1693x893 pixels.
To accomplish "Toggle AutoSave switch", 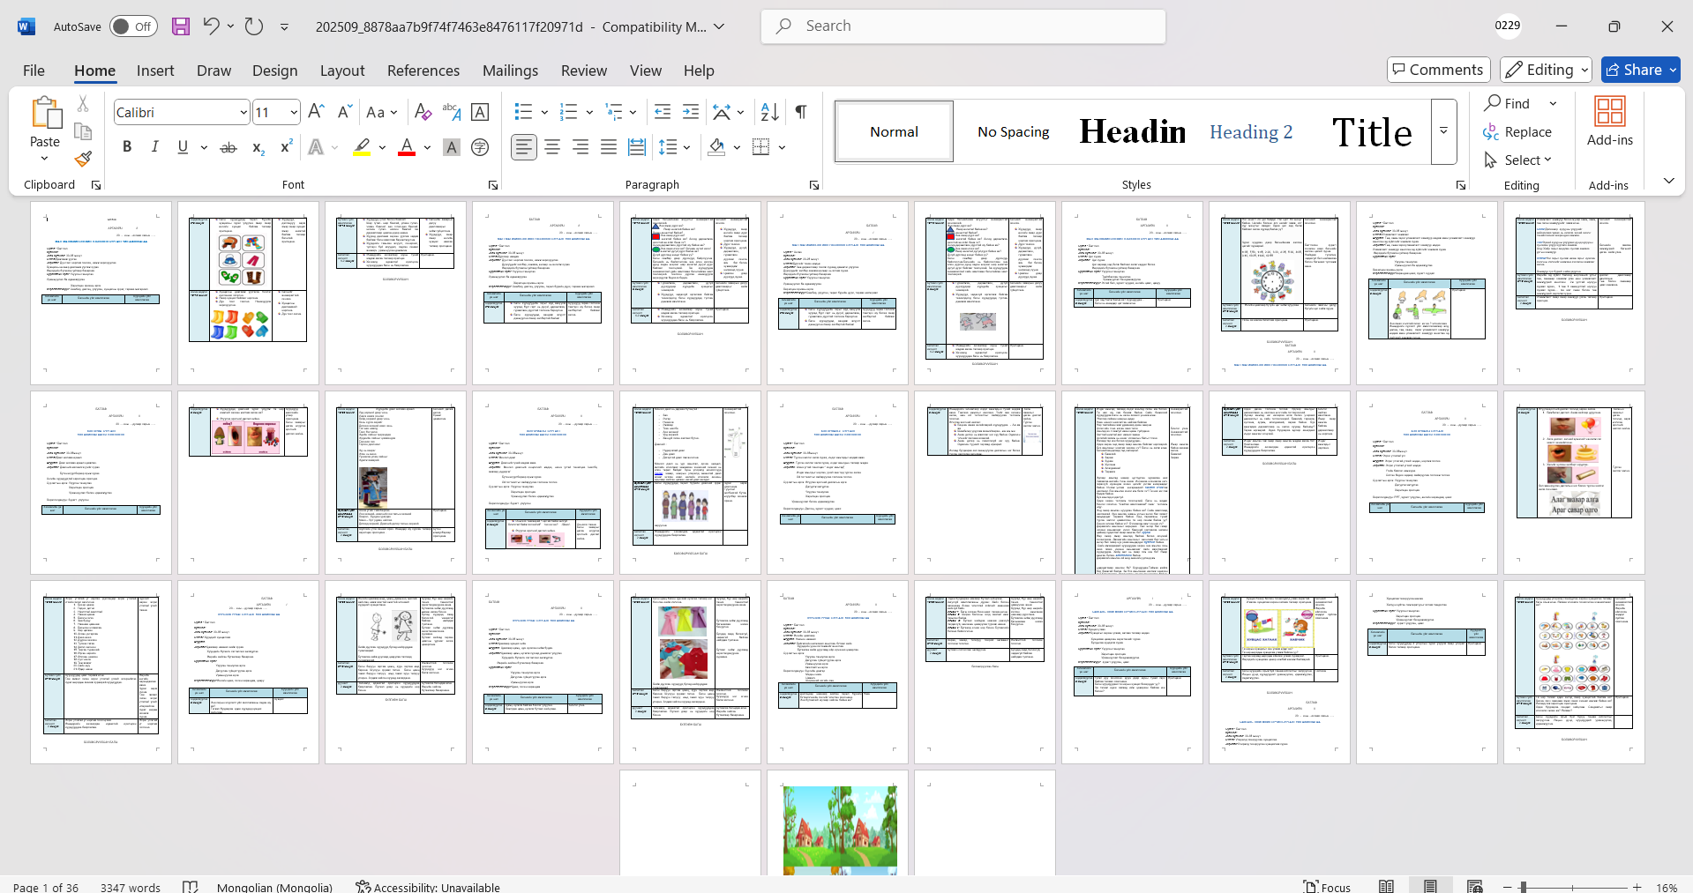I will 133,26.
